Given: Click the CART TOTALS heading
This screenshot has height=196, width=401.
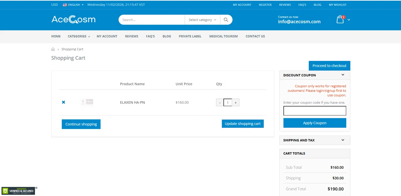Looking at the screenshot, I should click(294, 153).
